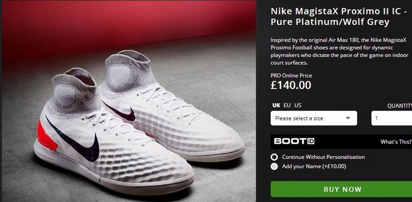This screenshot has width=412, height=202.
Task: Click the BUY NOW button
Action: 341,189
